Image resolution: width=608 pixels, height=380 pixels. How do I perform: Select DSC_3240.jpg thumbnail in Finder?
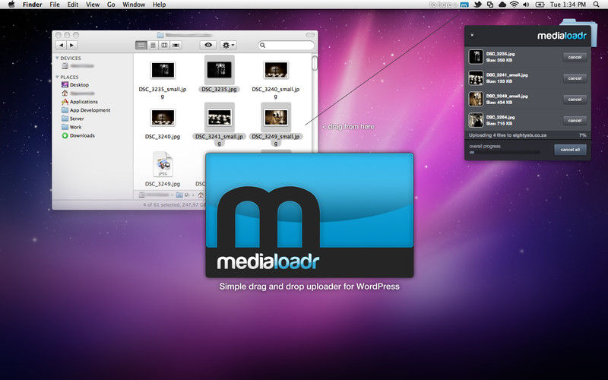pyautogui.click(x=163, y=118)
